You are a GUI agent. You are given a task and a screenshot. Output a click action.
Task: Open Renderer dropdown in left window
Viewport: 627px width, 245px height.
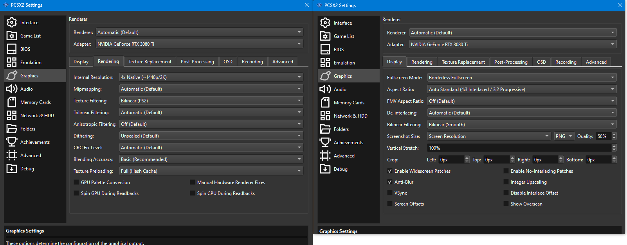199,32
